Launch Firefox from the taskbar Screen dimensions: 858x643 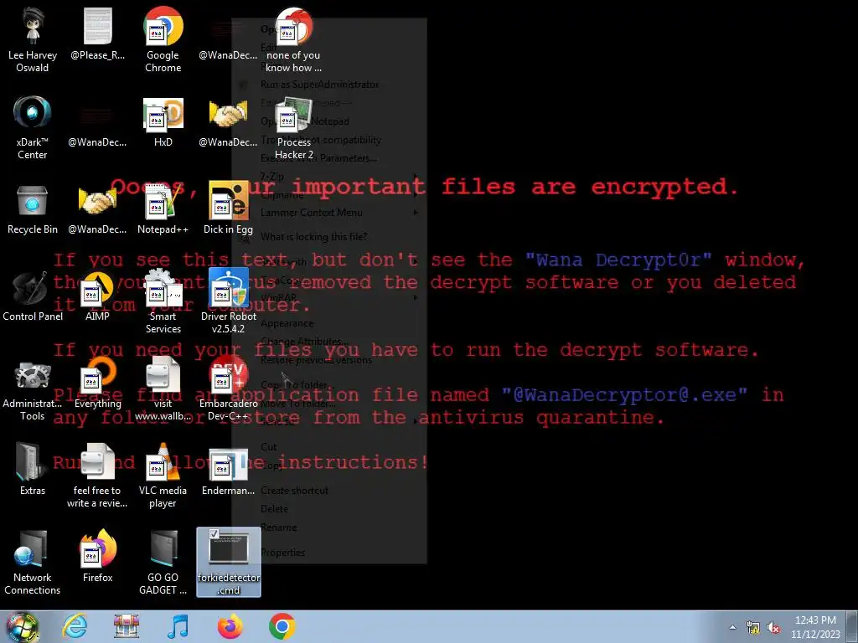pyautogui.click(x=230, y=626)
